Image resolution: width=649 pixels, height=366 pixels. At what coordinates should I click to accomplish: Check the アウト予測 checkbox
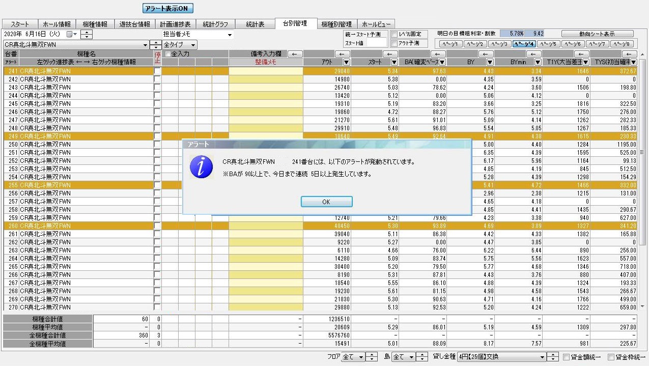pos(394,44)
